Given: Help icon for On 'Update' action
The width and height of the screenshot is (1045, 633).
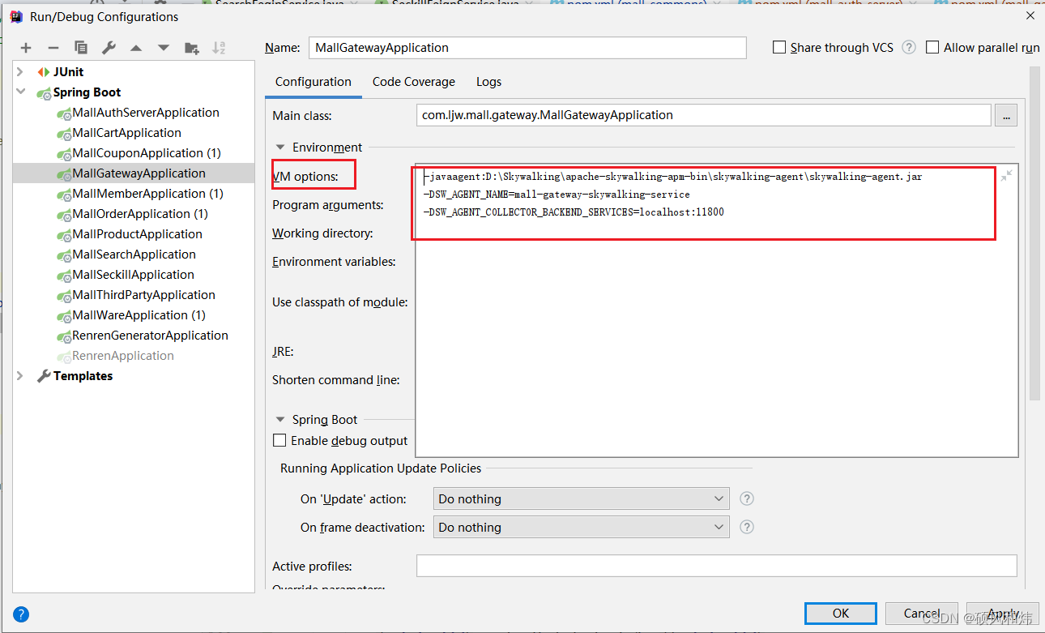Looking at the screenshot, I should [747, 498].
